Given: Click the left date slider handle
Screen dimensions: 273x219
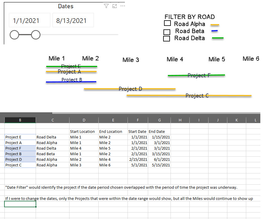Looking at the screenshot, I should pos(14,35).
